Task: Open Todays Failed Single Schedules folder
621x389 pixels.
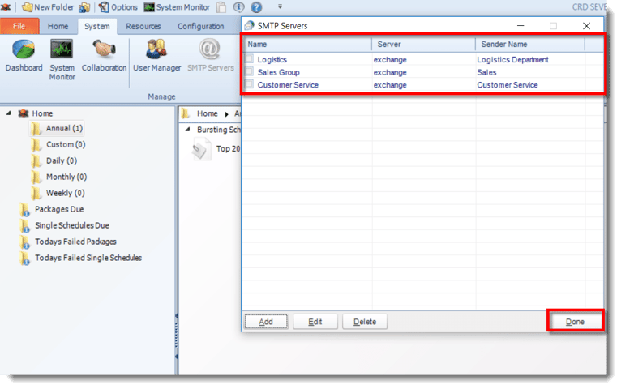Action: [81, 258]
